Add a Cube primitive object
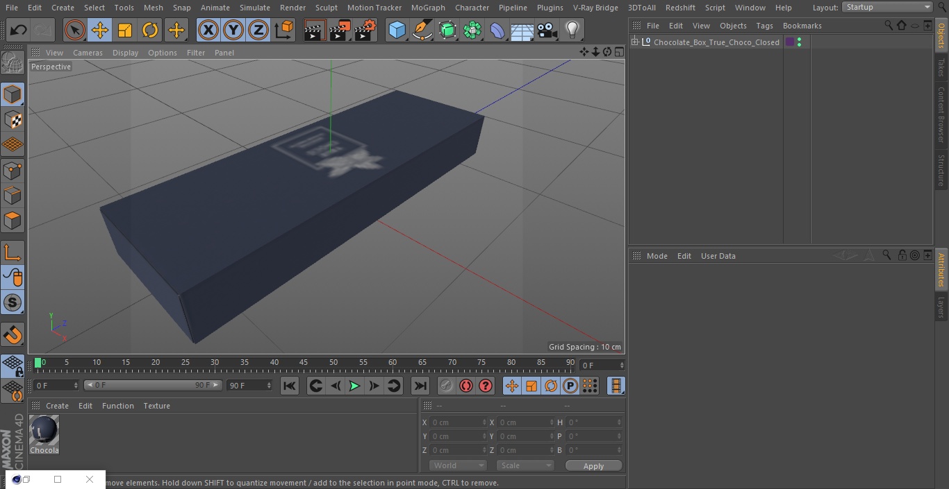The height and width of the screenshot is (489, 949). (x=397, y=30)
